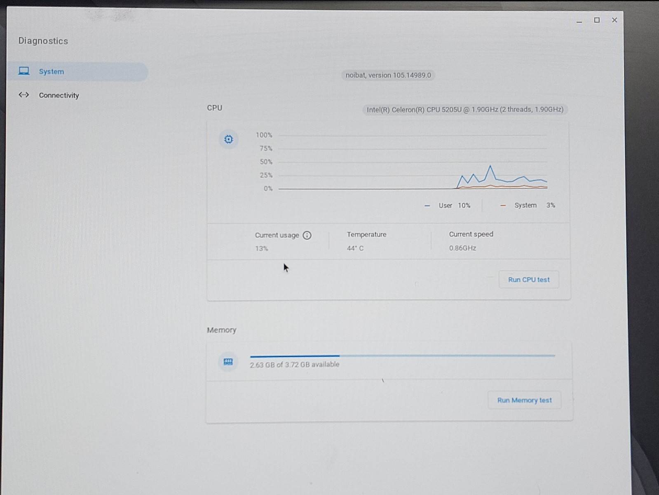The height and width of the screenshot is (495, 659).
Task: Click the CPU usage graph
Action: click(x=413, y=162)
